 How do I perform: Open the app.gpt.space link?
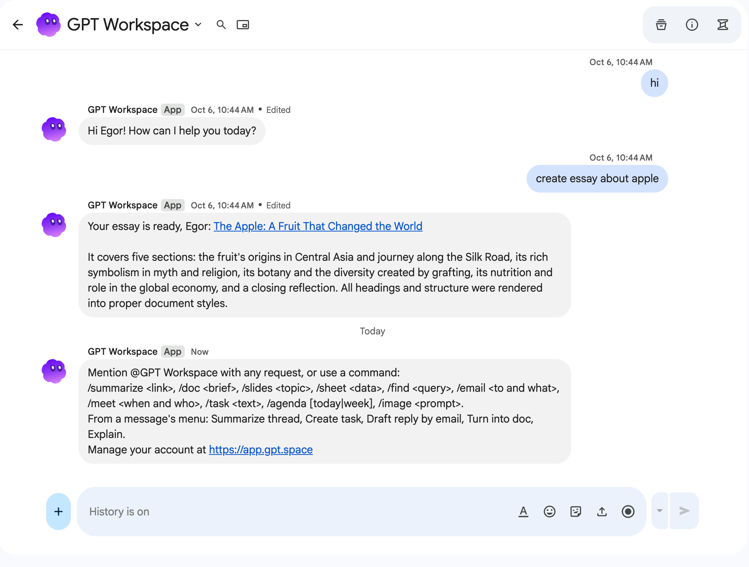click(261, 450)
